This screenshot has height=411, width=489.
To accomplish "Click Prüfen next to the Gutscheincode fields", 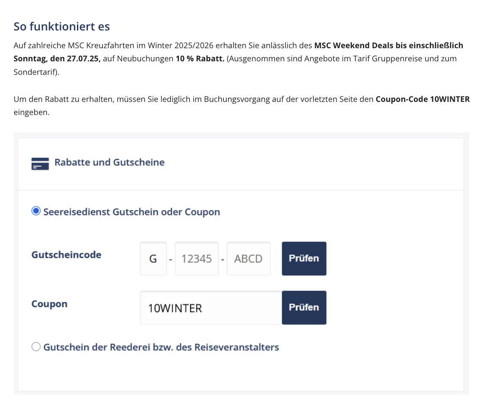I will pos(304,258).
